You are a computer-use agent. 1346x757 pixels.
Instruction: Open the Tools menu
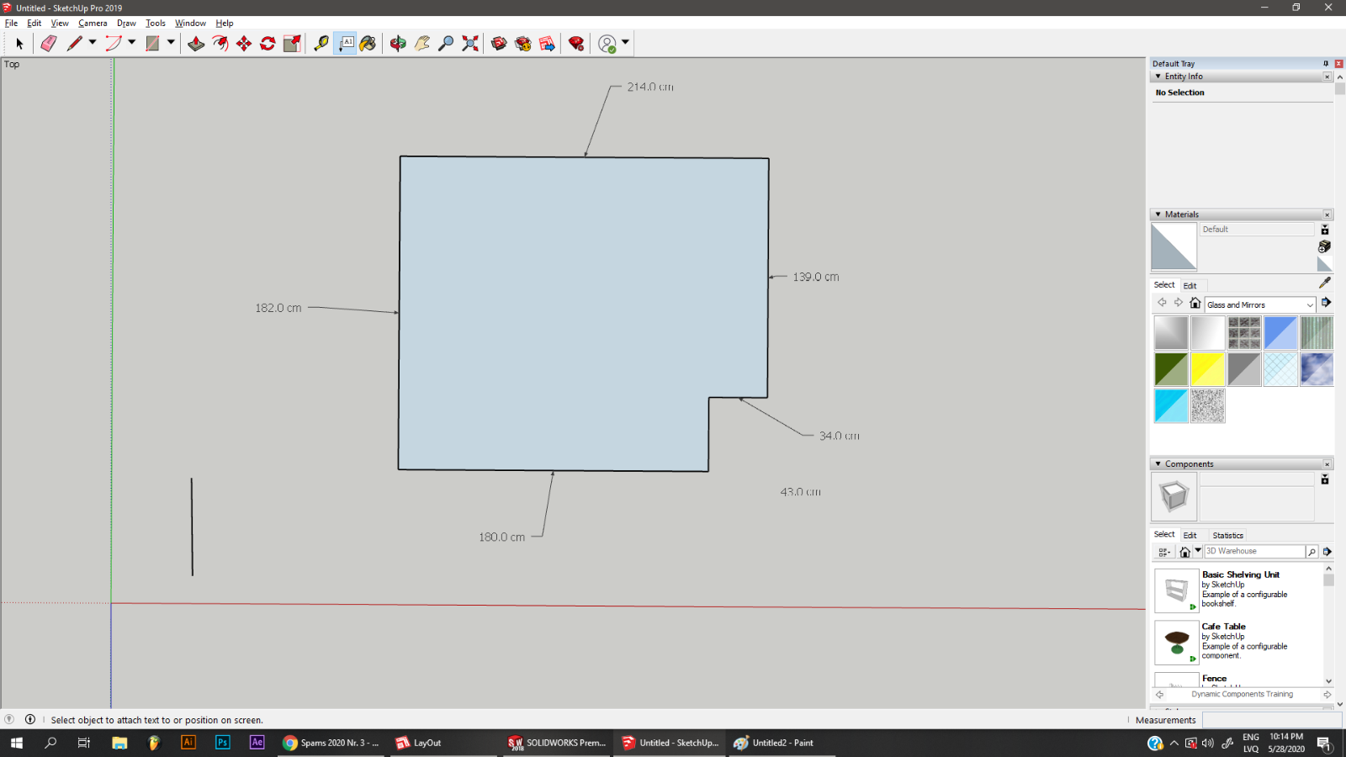click(x=156, y=24)
